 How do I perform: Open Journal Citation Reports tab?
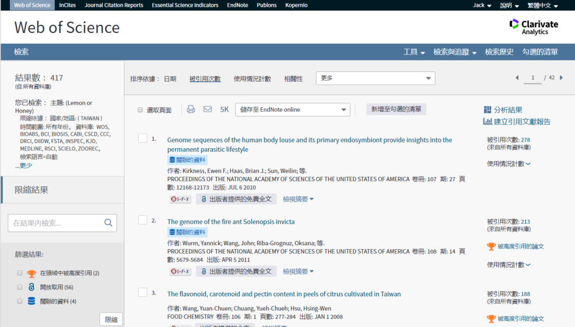click(x=114, y=5)
